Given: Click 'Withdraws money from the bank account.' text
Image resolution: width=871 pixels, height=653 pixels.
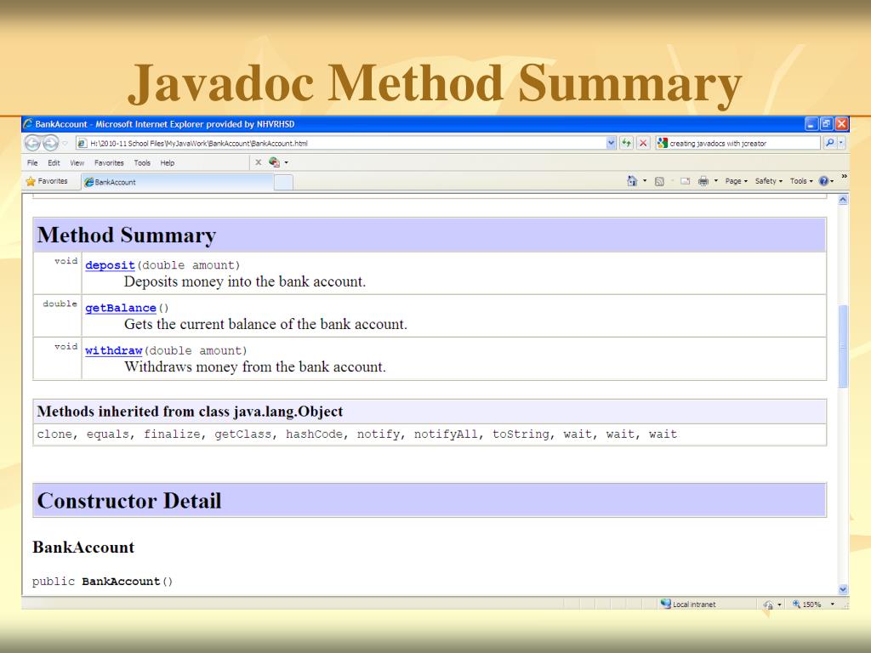Looking at the screenshot, I should pos(255,367).
